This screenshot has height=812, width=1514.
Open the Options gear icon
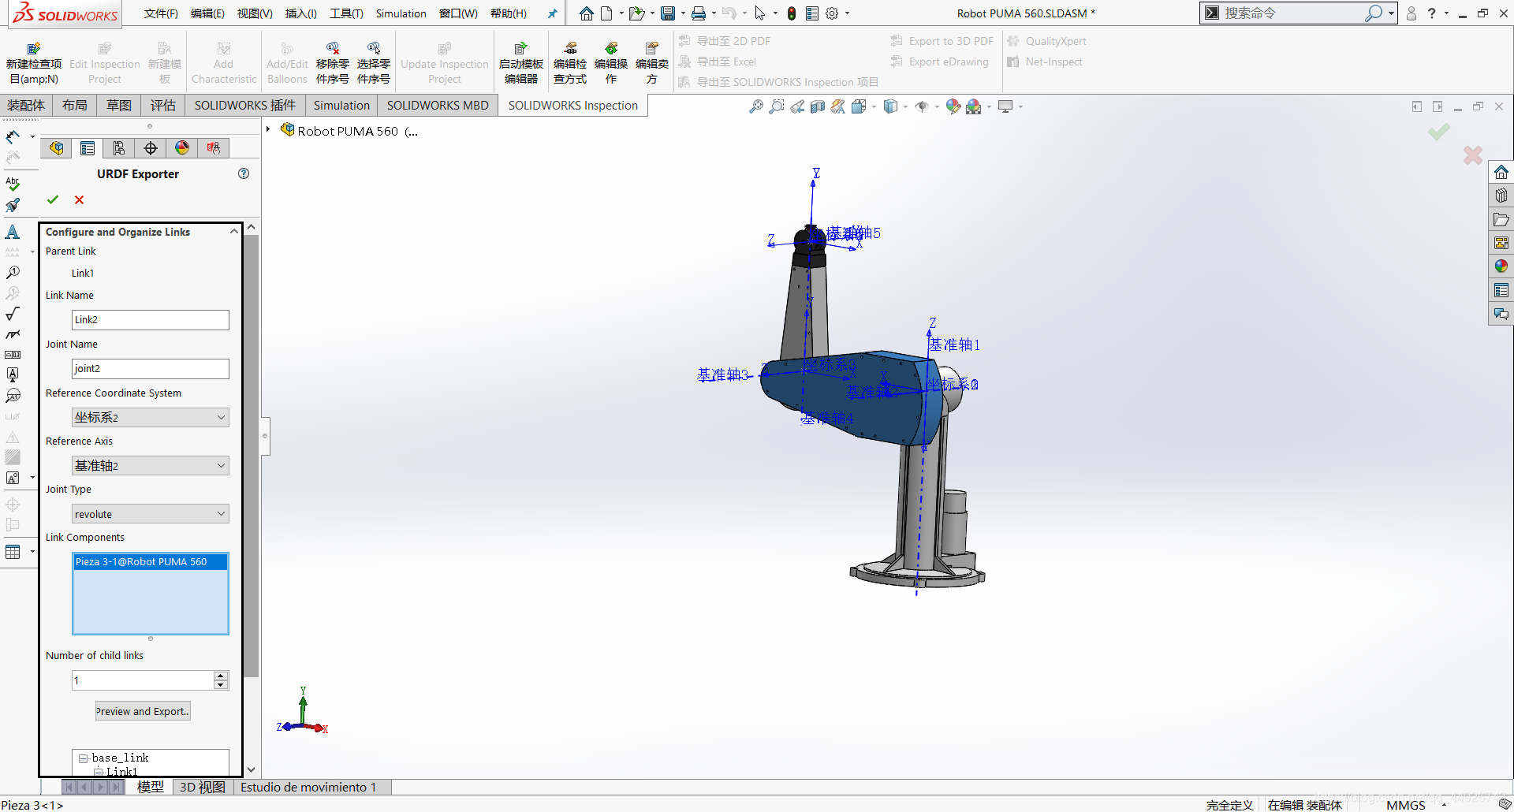[x=832, y=13]
